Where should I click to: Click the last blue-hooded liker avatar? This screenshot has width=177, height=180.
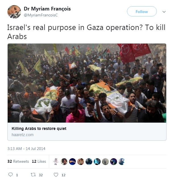[122, 162]
